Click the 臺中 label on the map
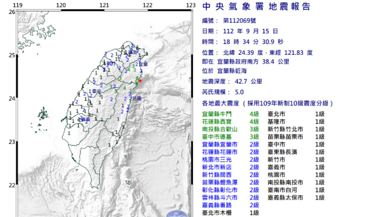385x217 pixels. [x=96, y=91]
